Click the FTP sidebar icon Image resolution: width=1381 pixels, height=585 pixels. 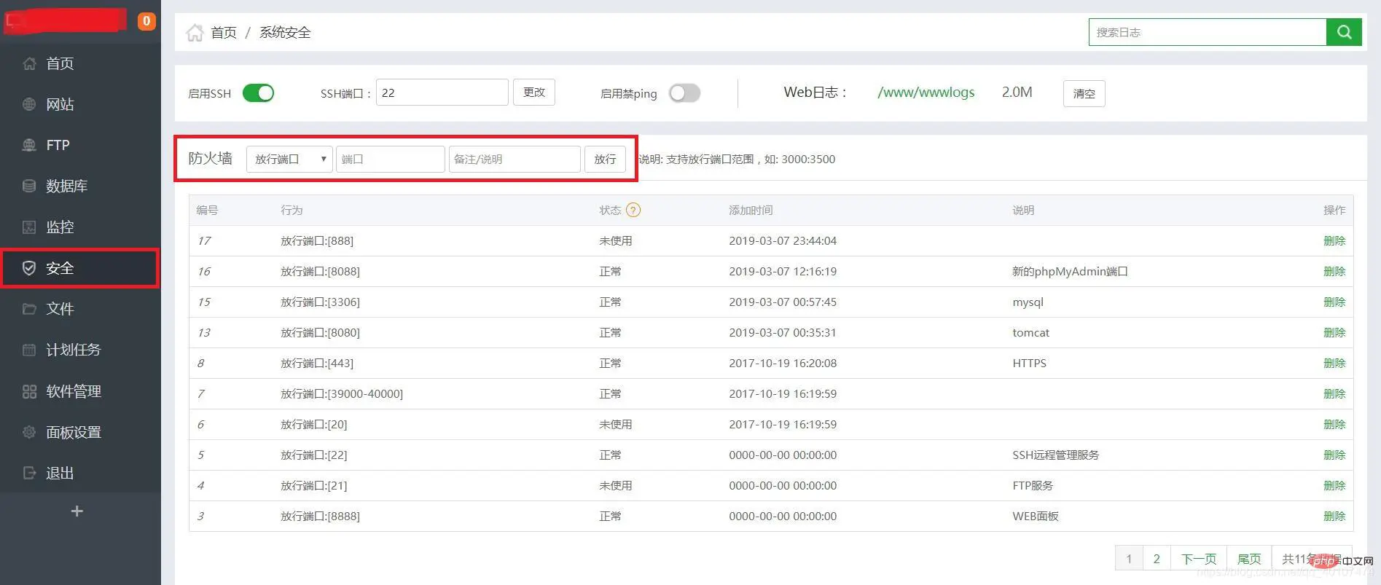29,145
